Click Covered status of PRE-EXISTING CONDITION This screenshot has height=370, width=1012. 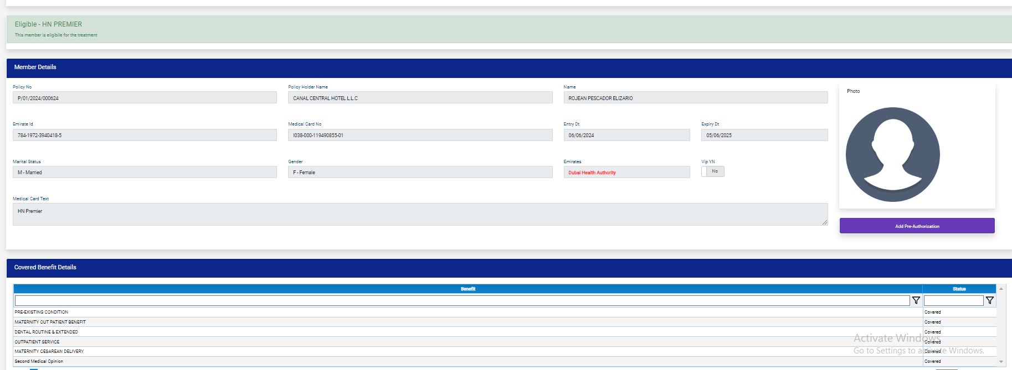pos(933,312)
